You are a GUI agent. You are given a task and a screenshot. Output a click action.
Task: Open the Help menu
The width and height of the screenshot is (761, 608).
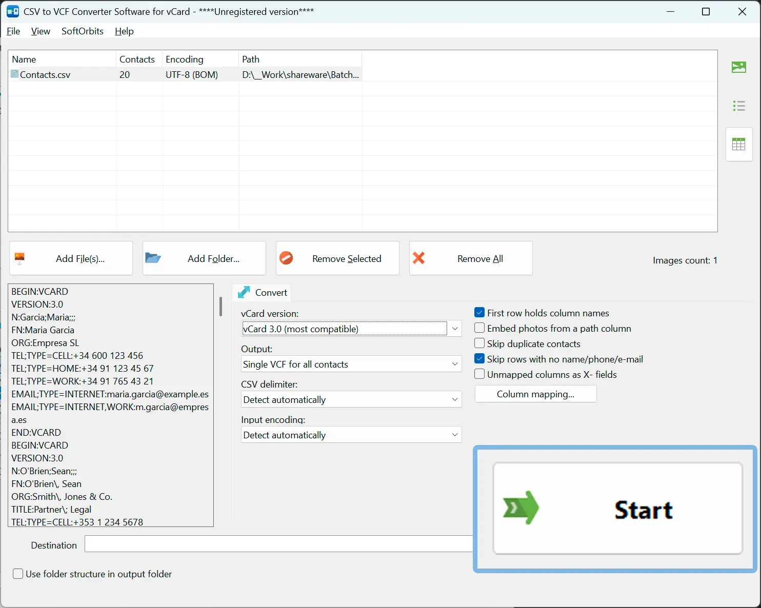124,31
